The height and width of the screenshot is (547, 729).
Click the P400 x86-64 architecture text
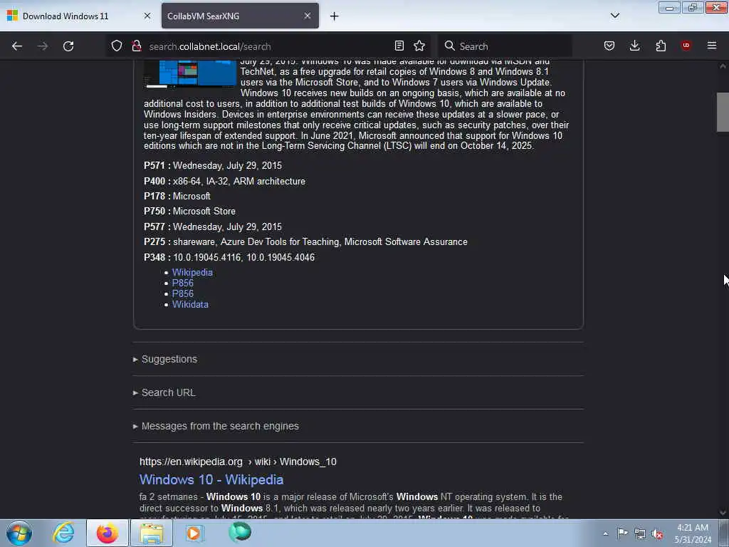[x=239, y=182]
